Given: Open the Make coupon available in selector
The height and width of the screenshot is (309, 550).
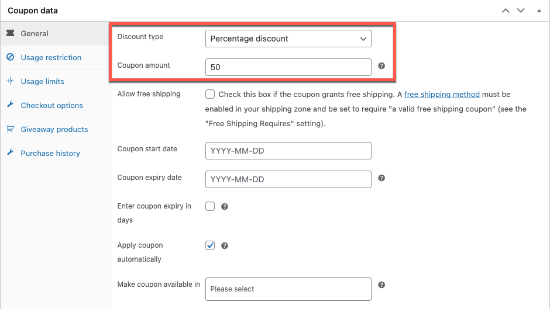Looking at the screenshot, I should [x=288, y=289].
